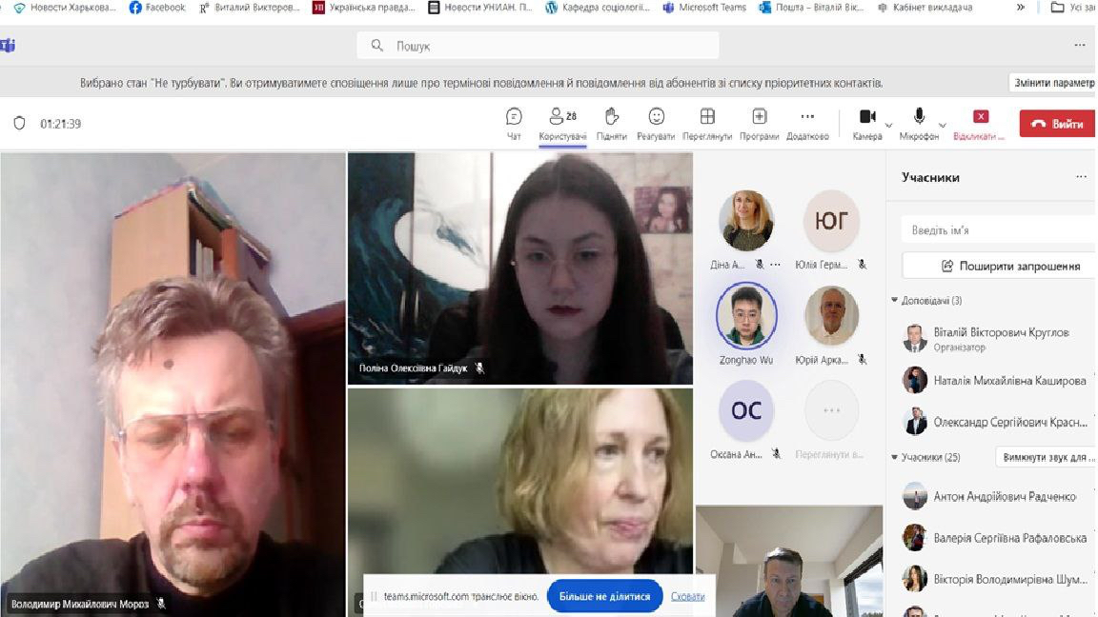
Task: Select Валерія Сергіївна Рафаловська in list
Action: click(993, 538)
